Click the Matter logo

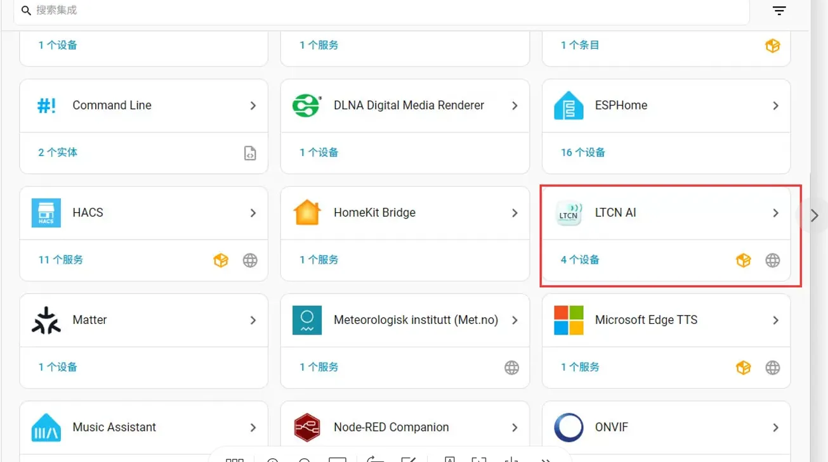(46, 320)
